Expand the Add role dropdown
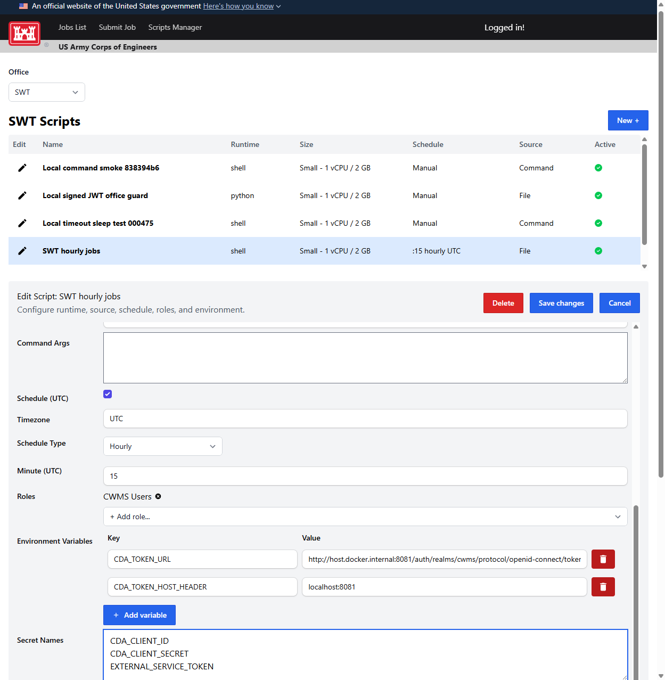The width and height of the screenshot is (665, 680). (x=365, y=517)
